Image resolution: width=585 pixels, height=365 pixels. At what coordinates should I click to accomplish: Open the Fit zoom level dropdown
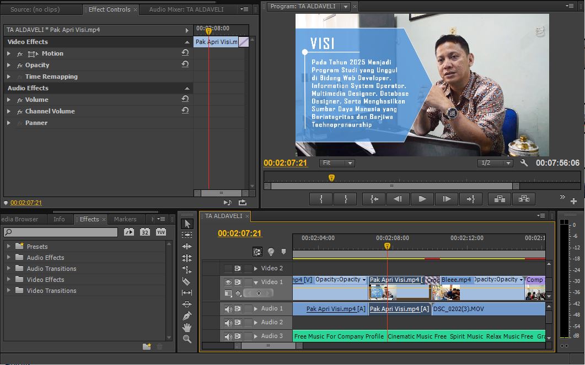[x=337, y=163]
